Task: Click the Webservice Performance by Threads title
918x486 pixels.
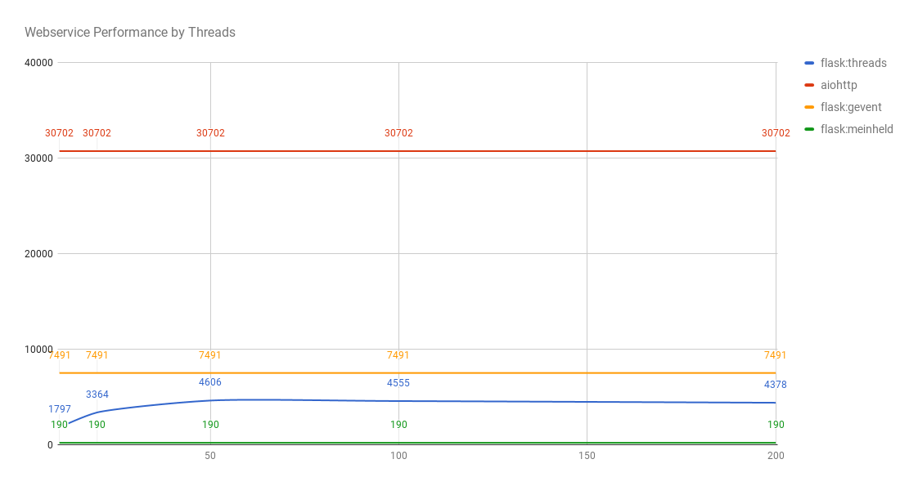Action: (x=130, y=32)
